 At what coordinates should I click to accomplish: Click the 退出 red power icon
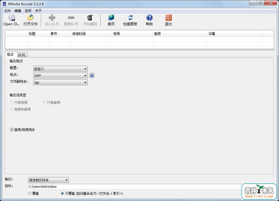168,18
